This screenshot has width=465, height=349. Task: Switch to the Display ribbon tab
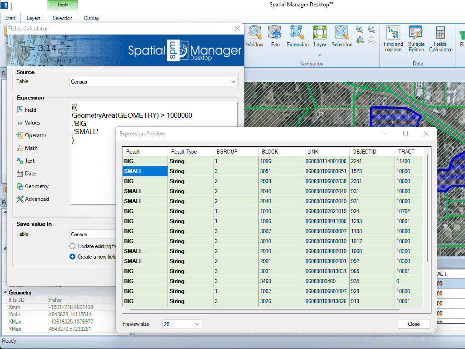[x=91, y=18]
